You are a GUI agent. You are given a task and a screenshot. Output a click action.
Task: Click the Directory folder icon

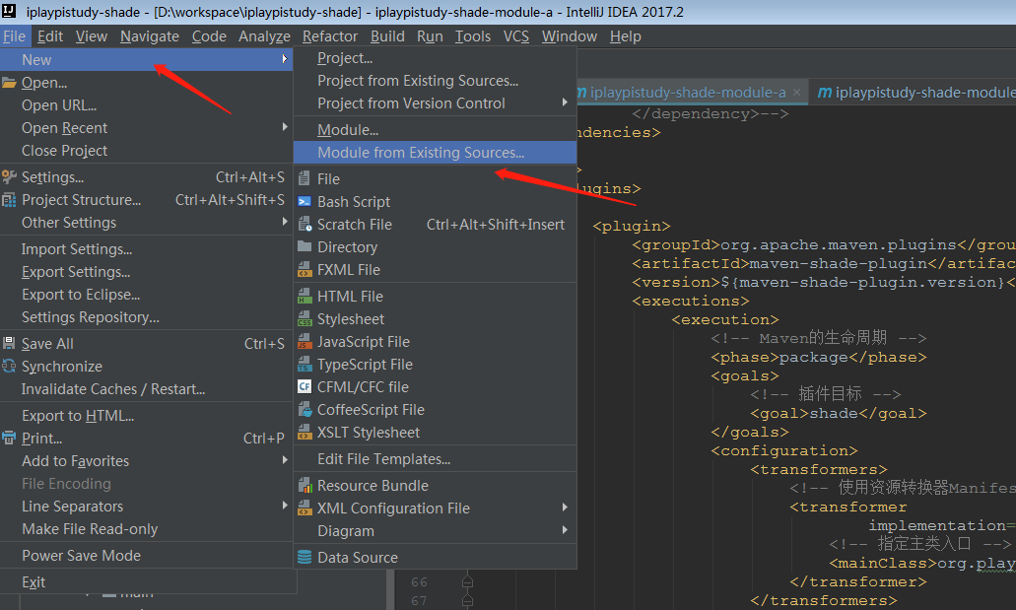[304, 246]
